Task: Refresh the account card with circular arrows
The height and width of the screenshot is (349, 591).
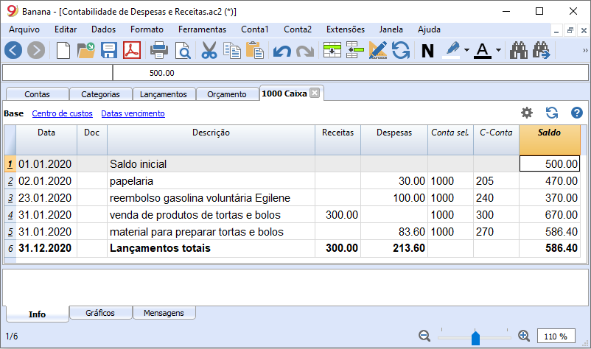Action: pos(552,113)
